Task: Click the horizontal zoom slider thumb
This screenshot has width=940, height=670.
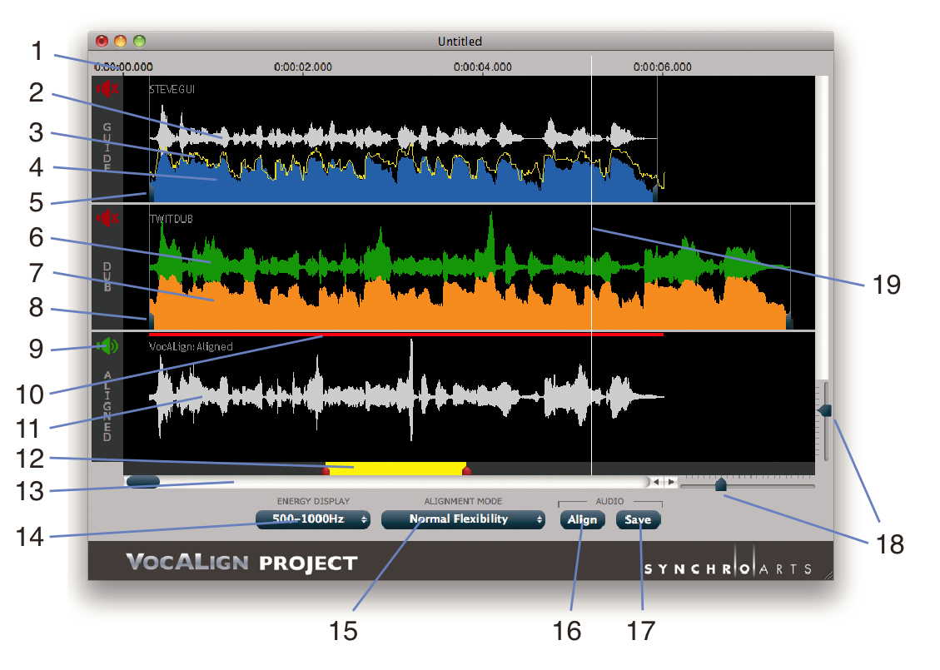Action: pos(721,484)
